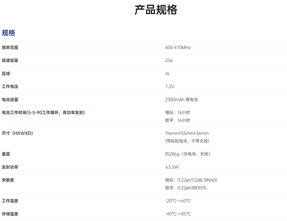The image size is (287, 221).
Task: Click the 0.22μV(12dB SINAD) analog sensitivity text
Action: [x=197, y=180]
